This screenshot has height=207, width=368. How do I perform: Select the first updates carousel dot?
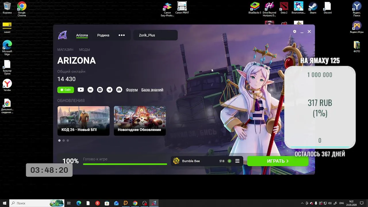(x=60, y=141)
